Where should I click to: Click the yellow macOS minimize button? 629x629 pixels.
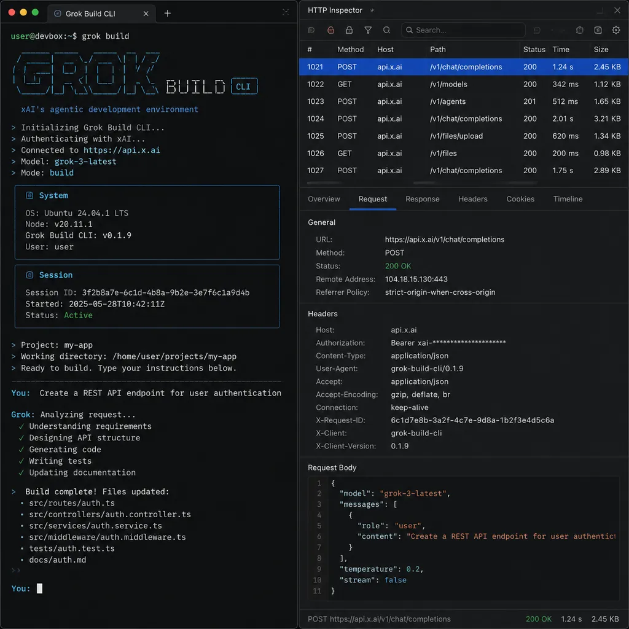tap(23, 12)
